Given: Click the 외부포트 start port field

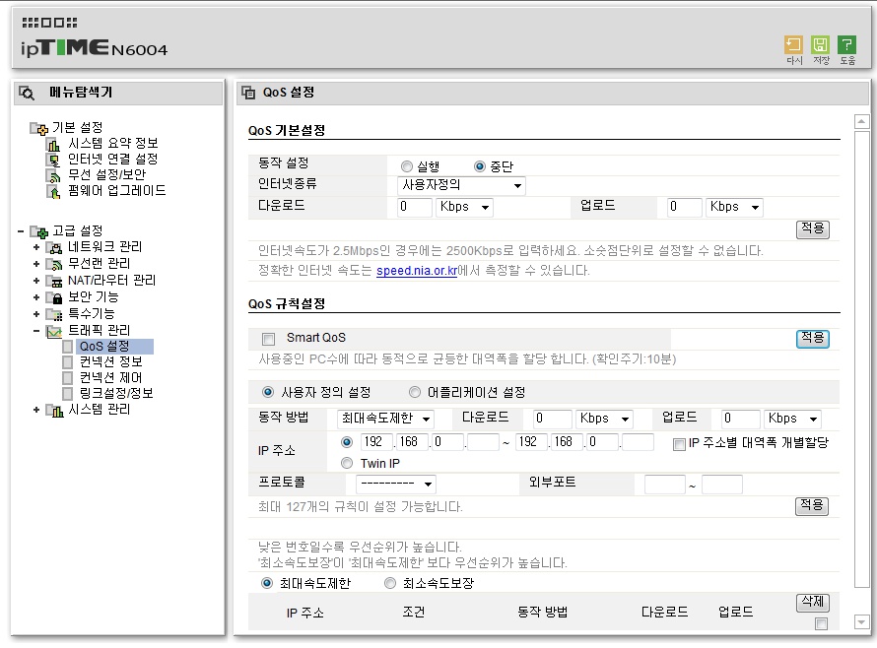Looking at the screenshot, I should pos(664,485).
